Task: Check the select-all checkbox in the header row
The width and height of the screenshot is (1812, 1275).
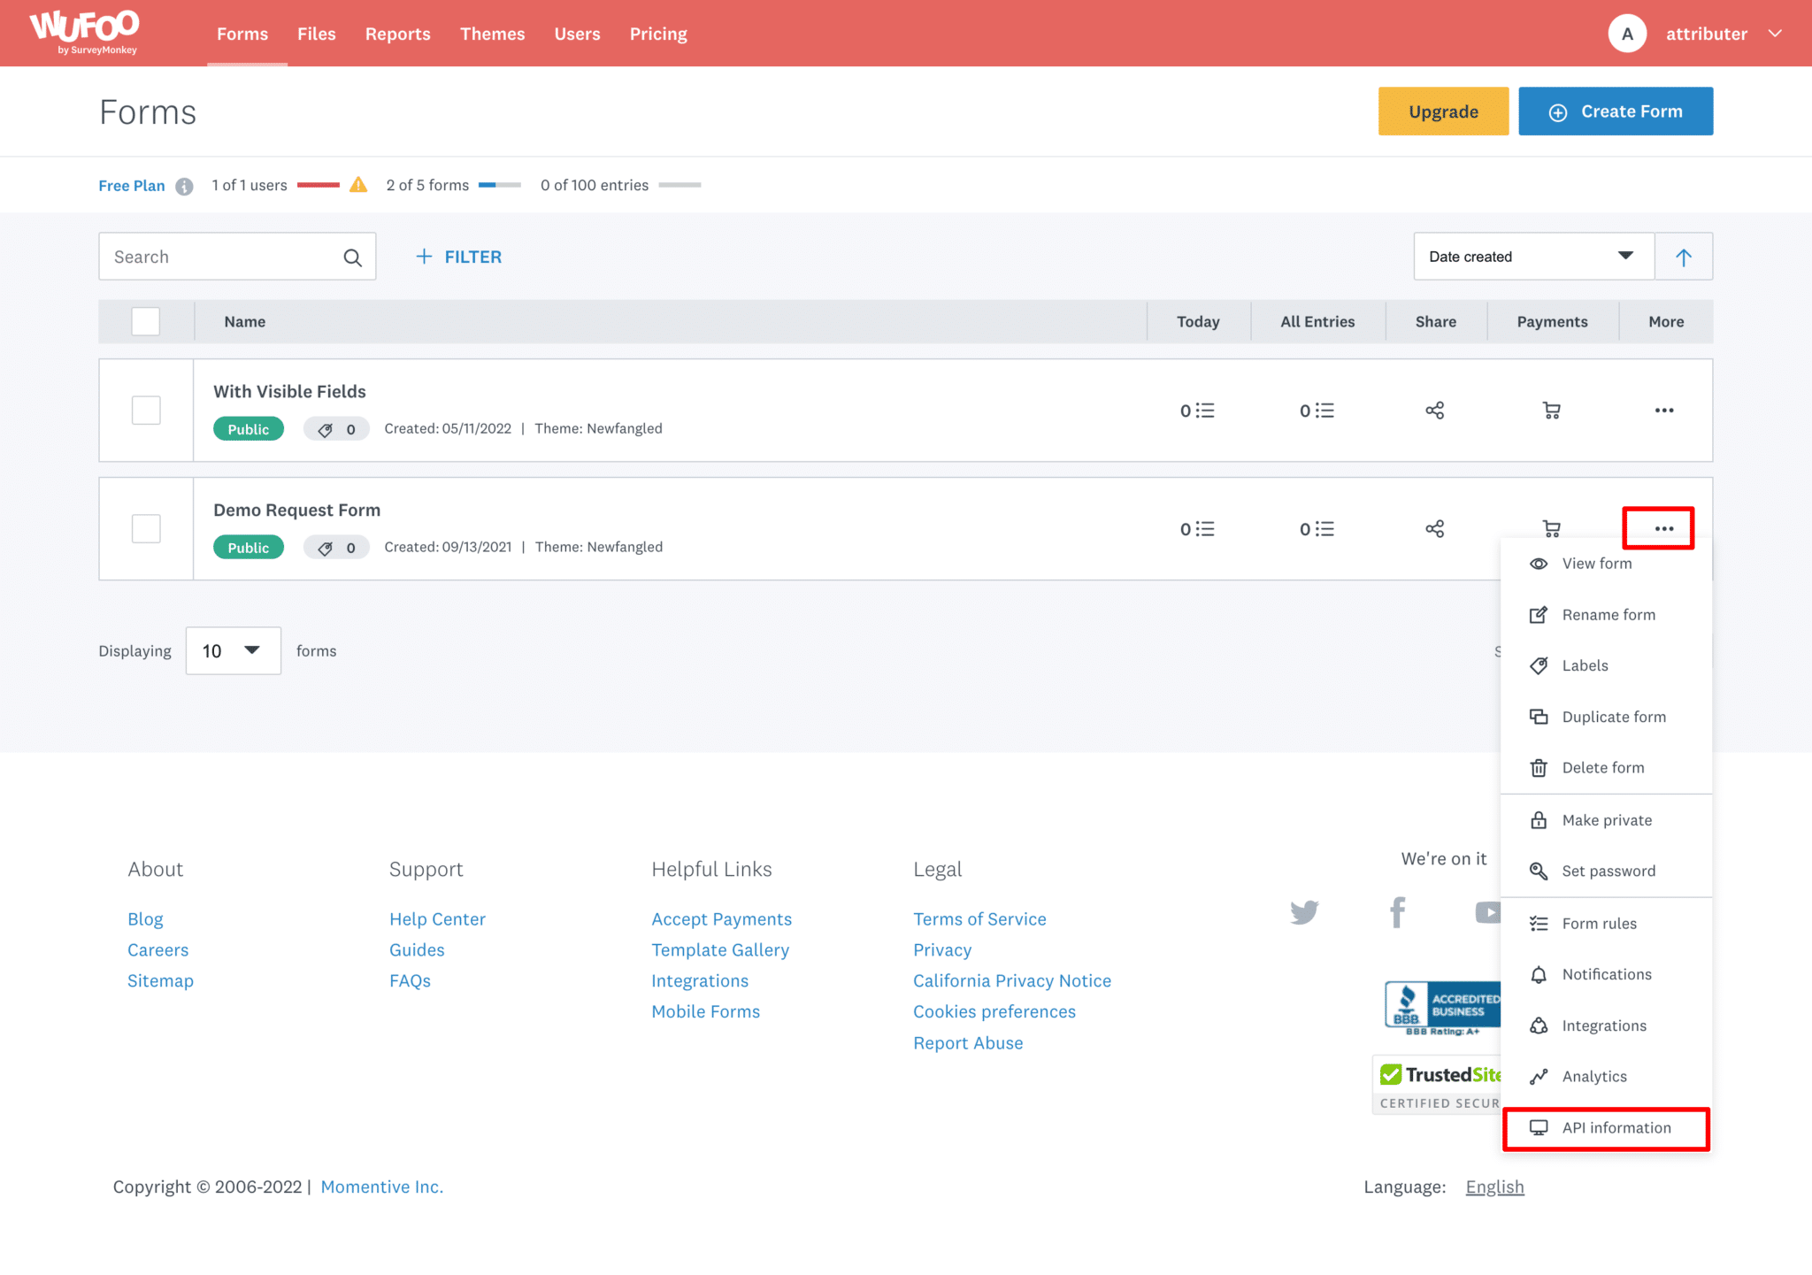Action: tap(145, 321)
